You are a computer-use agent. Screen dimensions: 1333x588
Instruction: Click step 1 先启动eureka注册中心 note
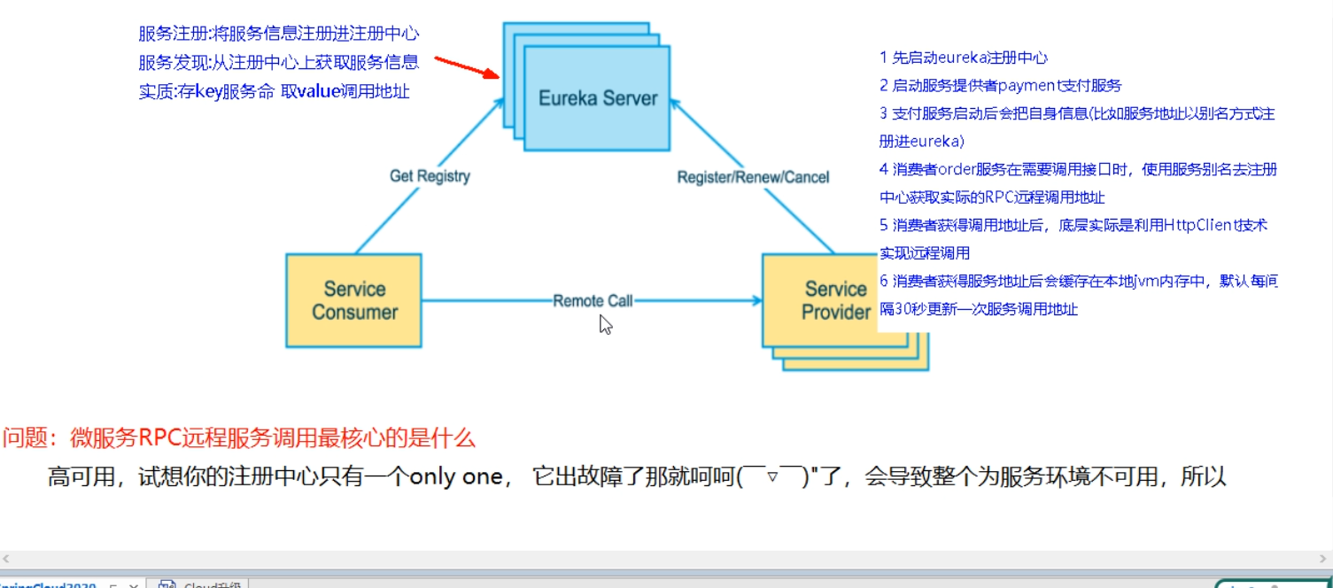click(x=970, y=57)
